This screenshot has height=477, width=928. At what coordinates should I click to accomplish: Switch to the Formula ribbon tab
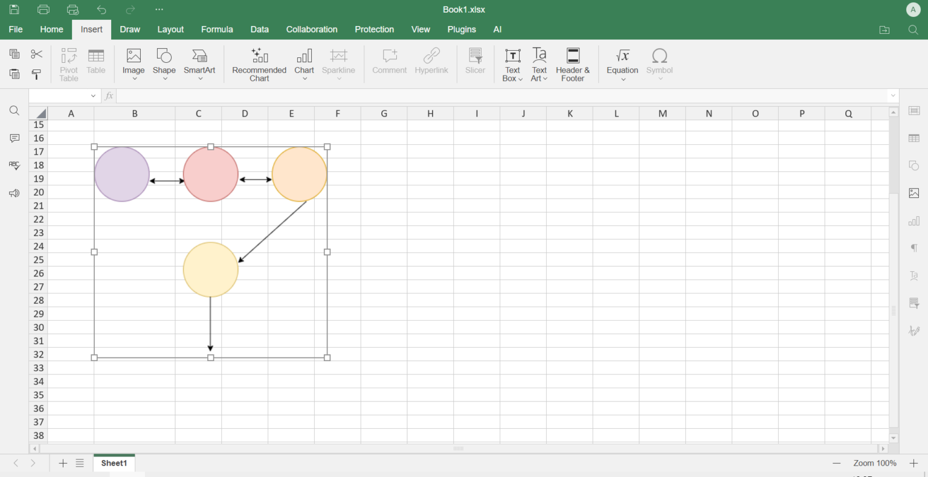coord(217,29)
